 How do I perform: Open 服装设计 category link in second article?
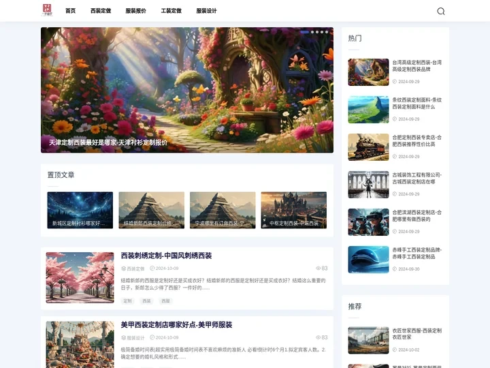click(135, 337)
